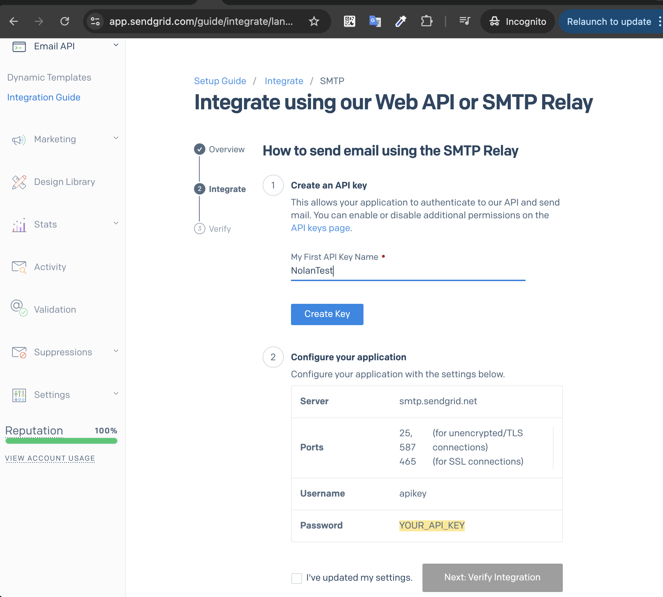Bookmark page with the star icon
This screenshot has height=597, width=663.
point(314,22)
